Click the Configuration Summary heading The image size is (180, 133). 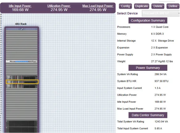[148, 21]
